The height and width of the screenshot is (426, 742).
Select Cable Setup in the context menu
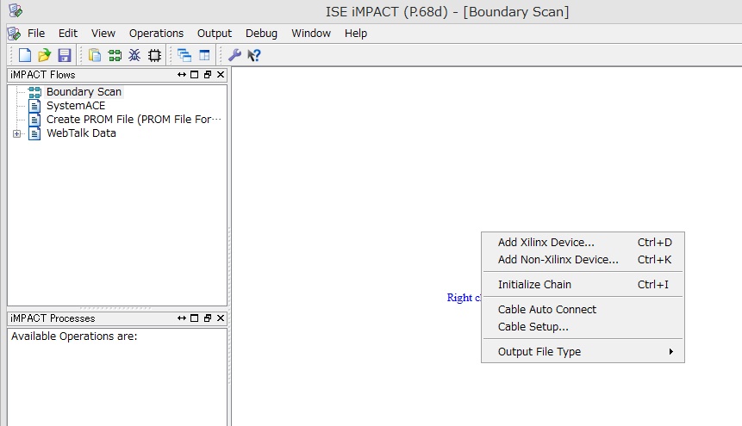point(533,326)
